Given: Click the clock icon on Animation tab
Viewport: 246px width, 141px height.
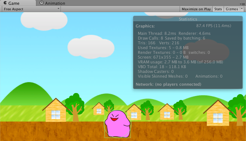Looking at the screenshot, I should [x=41, y=3].
